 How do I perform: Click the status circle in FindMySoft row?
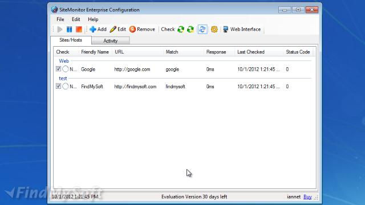(66, 87)
